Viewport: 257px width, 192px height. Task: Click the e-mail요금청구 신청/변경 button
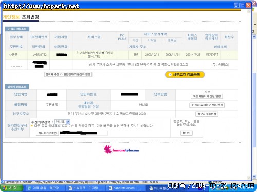point(207,105)
